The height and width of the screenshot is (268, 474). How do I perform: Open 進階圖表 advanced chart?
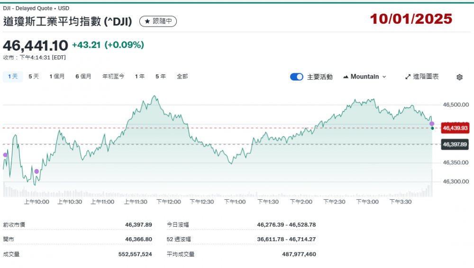pyautogui.click(x=422, y=77)
